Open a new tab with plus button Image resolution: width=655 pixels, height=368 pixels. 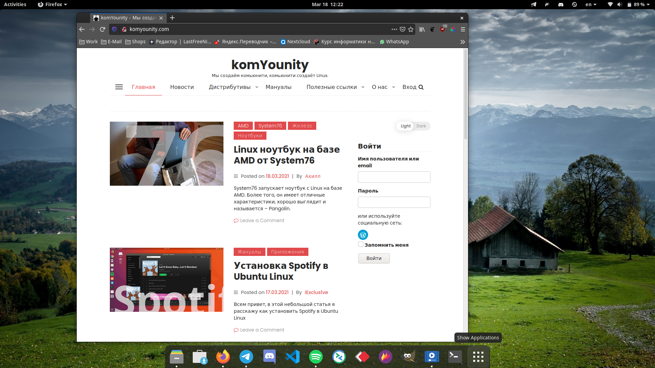click(x=172, y=18)
